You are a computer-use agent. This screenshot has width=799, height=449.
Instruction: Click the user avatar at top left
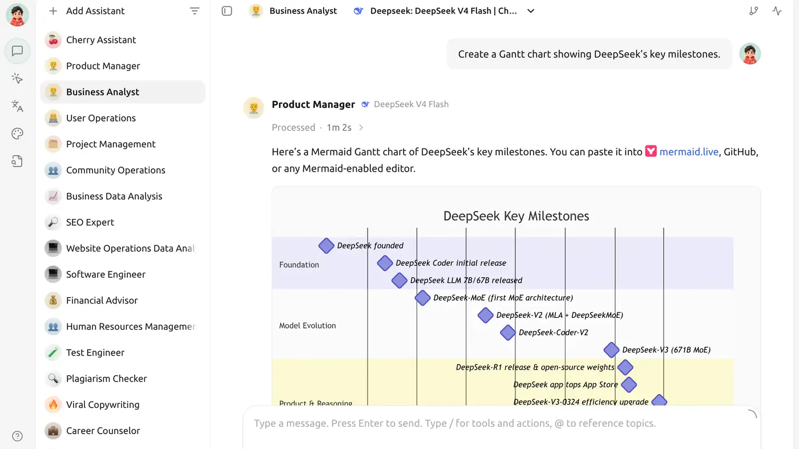[17, 15]
